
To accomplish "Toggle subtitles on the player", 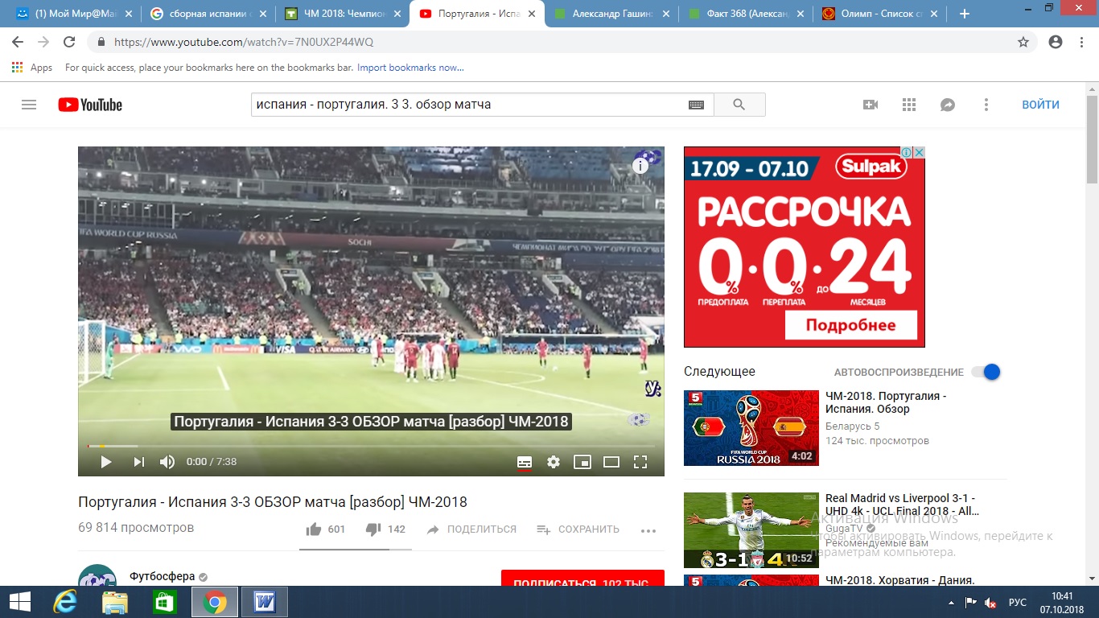I will [x=524, y=462].
